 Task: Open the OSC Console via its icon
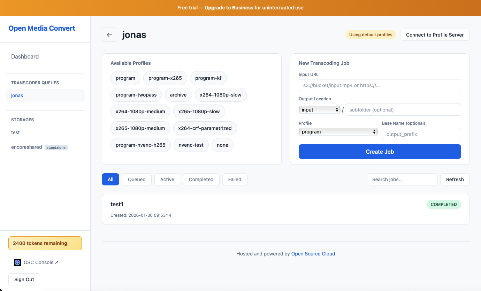17,262
